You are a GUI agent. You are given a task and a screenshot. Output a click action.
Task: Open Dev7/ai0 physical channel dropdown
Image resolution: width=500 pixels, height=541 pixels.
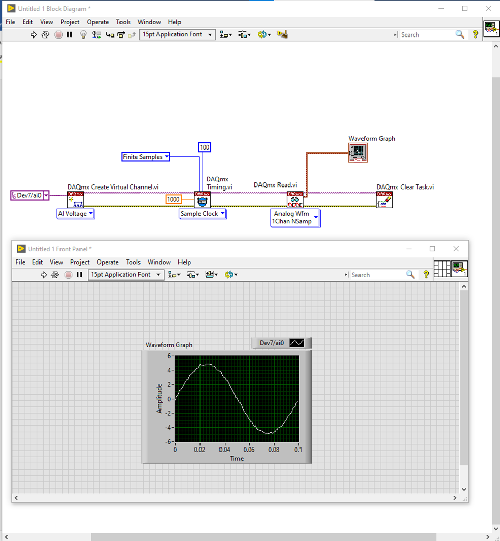(x=46, y=195)
